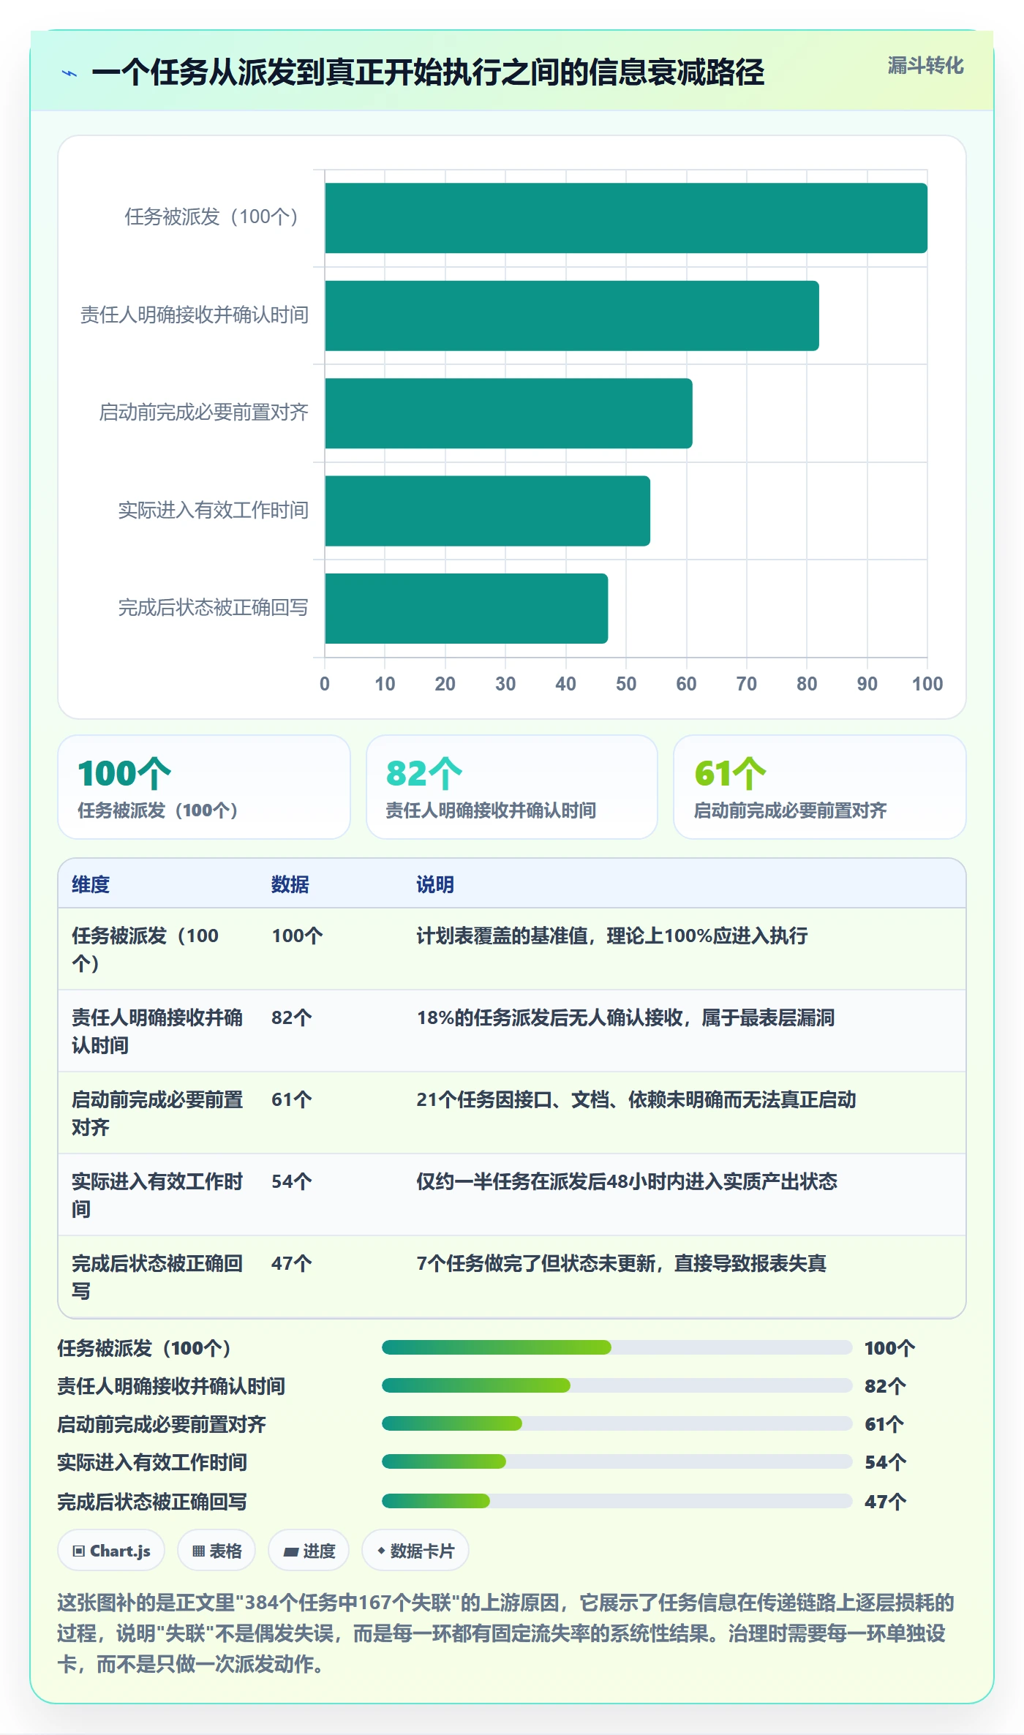Click the 说明 column header
Screen dimensions: 1024x1735
pos(435,884)
